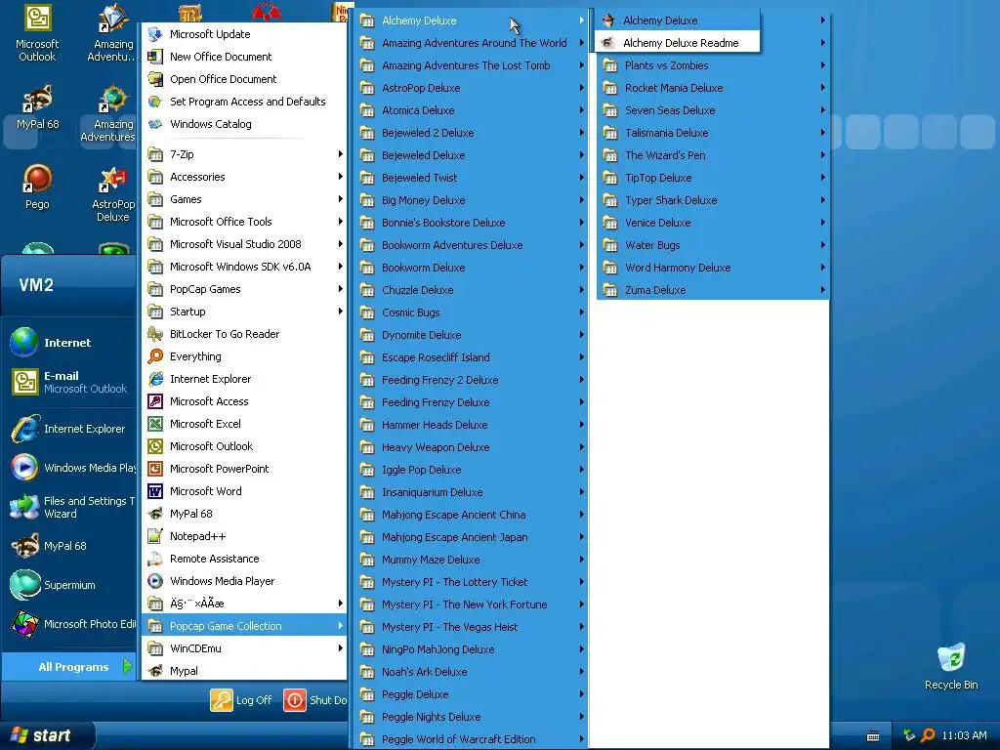
Task: Click the keyboard icon in the taskbar
Action: point(873,736)
